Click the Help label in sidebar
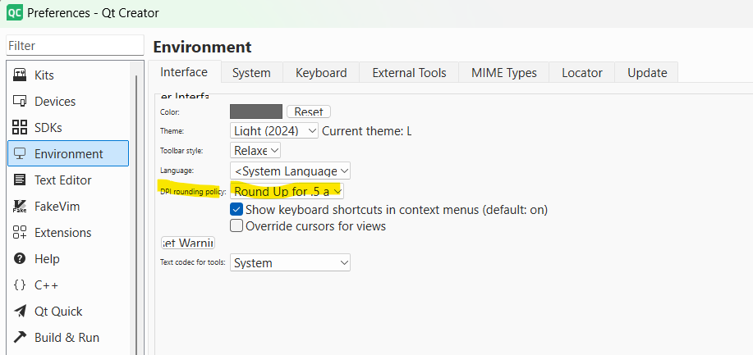 tap(47, 258)
